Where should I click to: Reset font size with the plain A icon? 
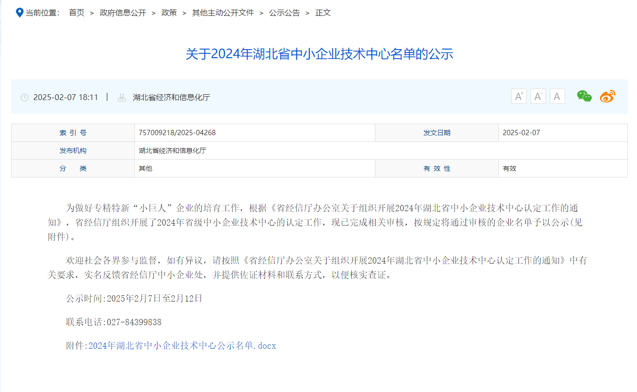pos(557,96)
